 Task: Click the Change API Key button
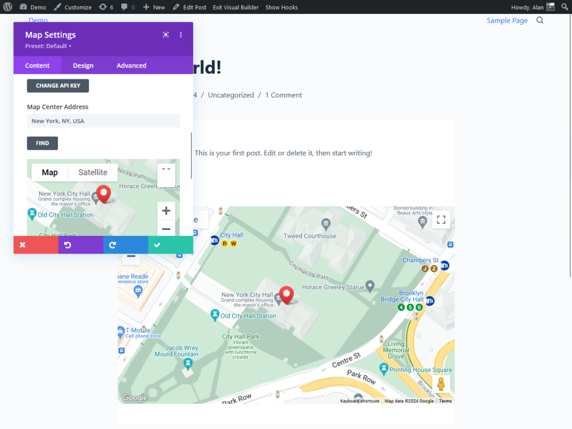pos(58,85)
